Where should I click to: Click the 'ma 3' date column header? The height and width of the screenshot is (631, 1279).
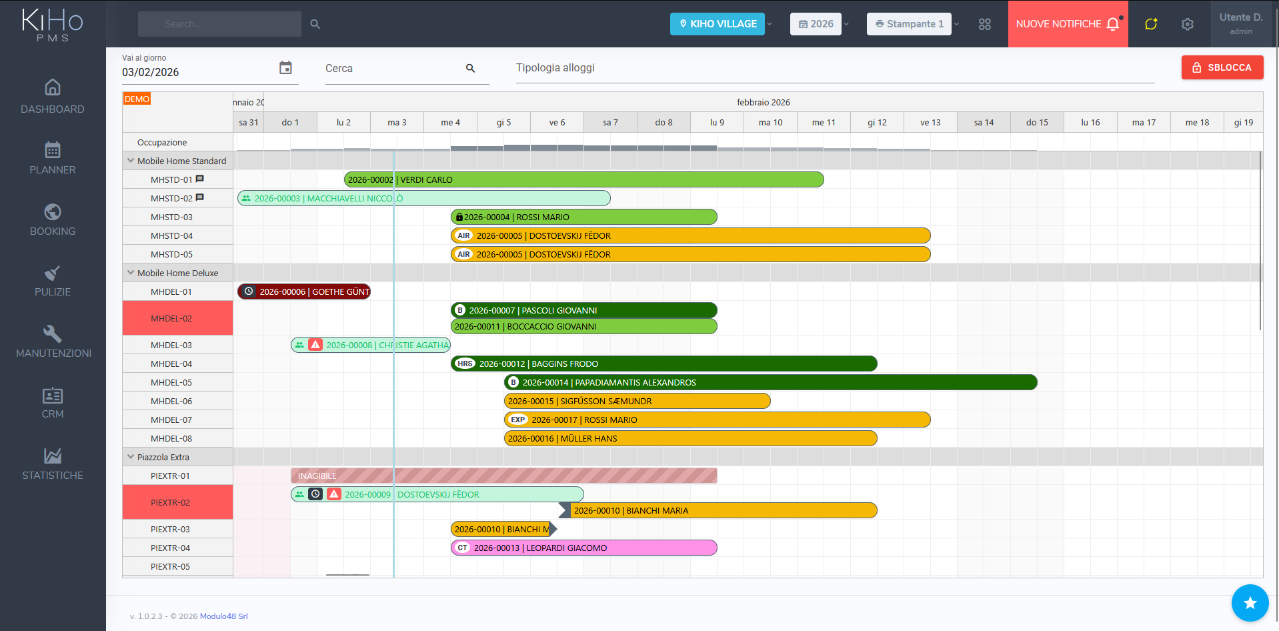pos(397,122)
